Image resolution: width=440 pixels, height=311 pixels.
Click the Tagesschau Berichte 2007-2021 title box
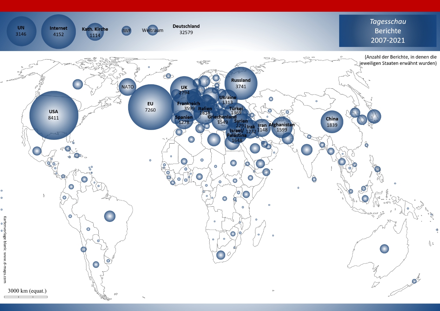tap(388, 30)
